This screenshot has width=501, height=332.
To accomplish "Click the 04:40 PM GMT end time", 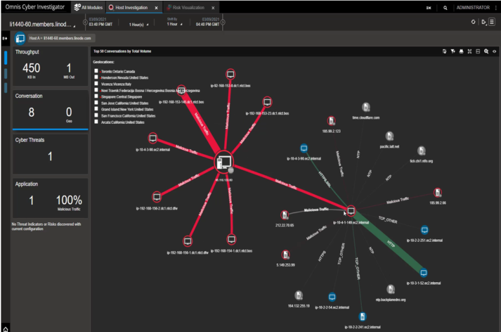I will [207, 24].
